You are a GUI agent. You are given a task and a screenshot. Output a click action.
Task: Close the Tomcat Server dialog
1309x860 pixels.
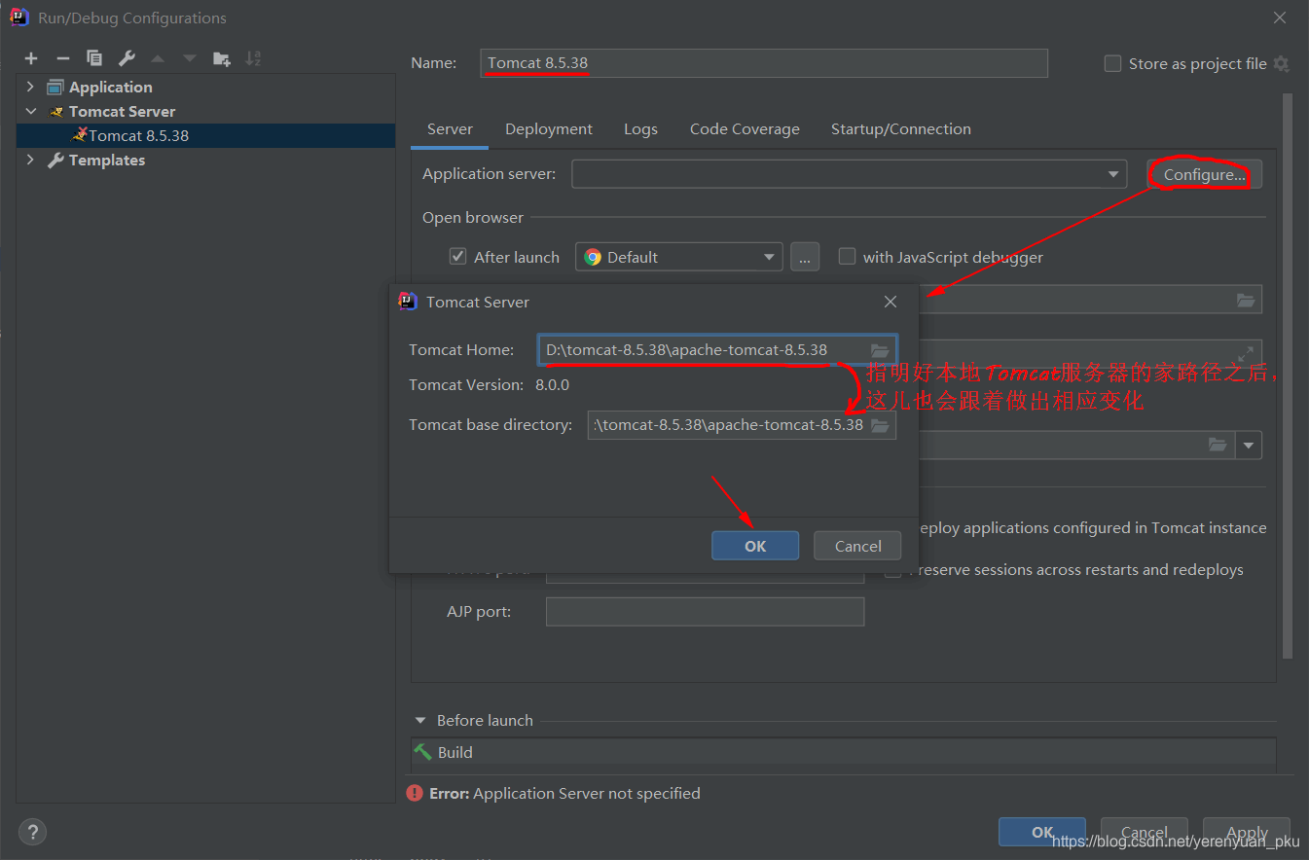point(891,302)
